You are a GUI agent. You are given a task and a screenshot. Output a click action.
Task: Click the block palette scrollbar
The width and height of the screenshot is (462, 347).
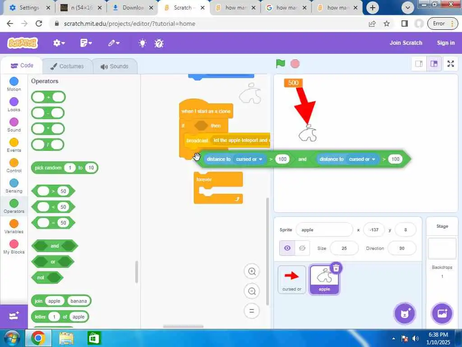click(x=136, y=272)
